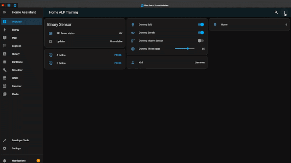The width and height of the screenshot is (291, 163).
Task: Click the Dummy Thermostat icon
Action: click(x=133, y=49)
